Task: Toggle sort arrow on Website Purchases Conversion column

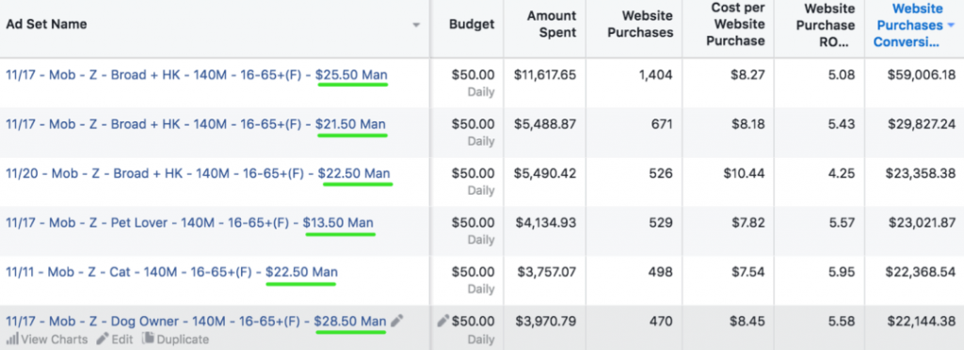Action: 952,25
